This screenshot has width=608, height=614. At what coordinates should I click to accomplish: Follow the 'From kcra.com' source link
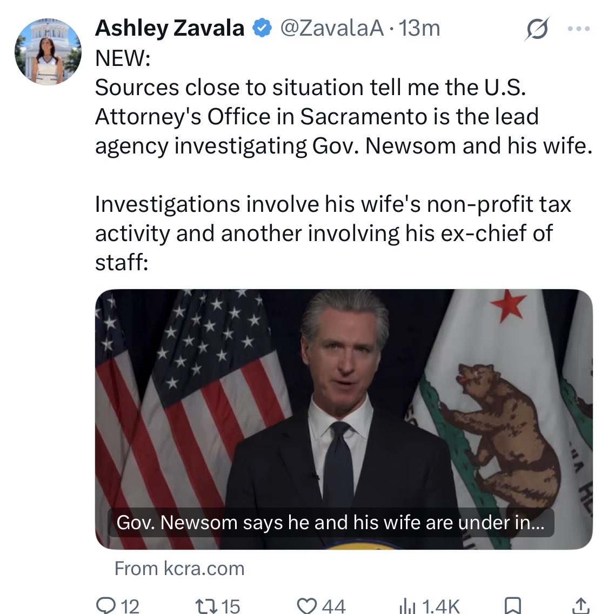click(x=179, y=568)
